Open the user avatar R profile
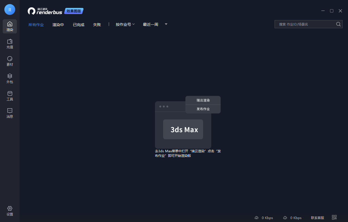348x222 pixels. point(10,9)
